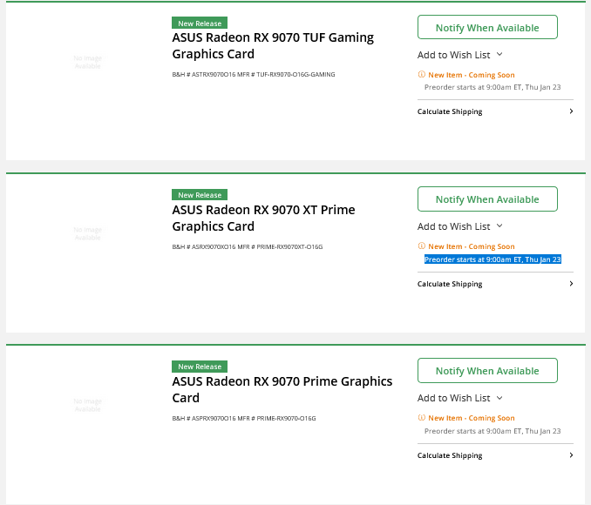Click the RX 9070 Prime card image placeholder
Screen dimensions: 591x505
88,405
